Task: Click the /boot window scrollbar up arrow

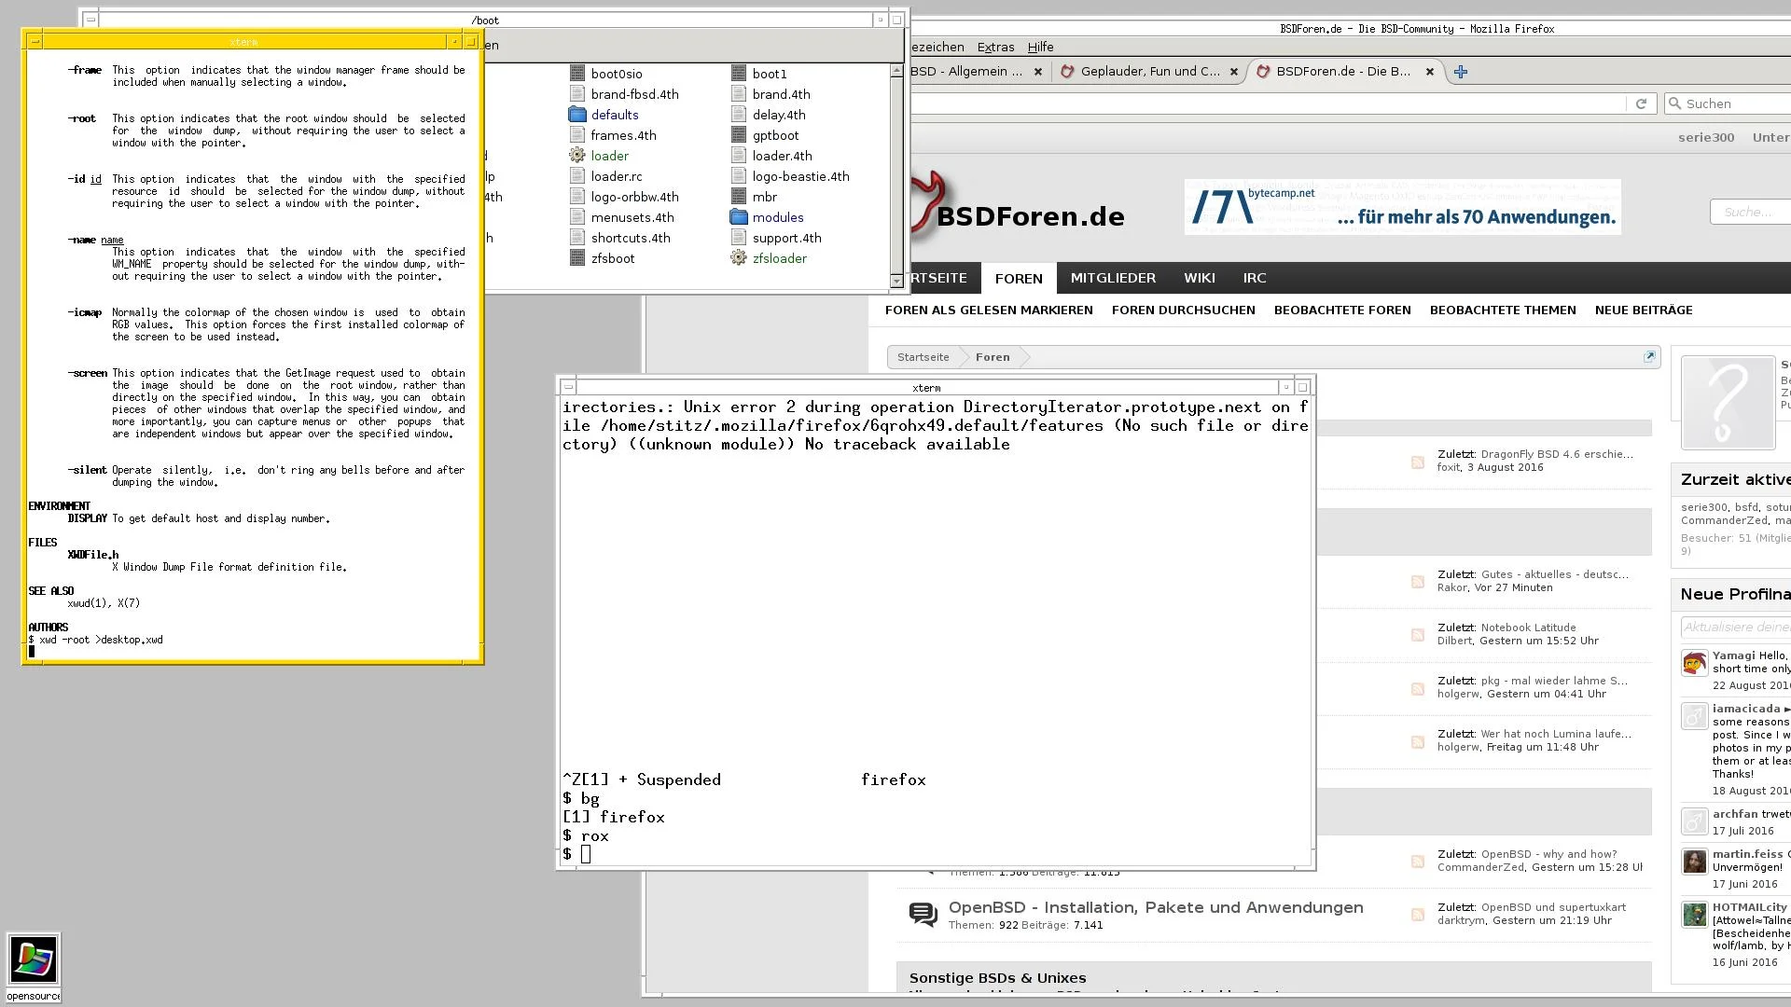Action: click(896, 70)
